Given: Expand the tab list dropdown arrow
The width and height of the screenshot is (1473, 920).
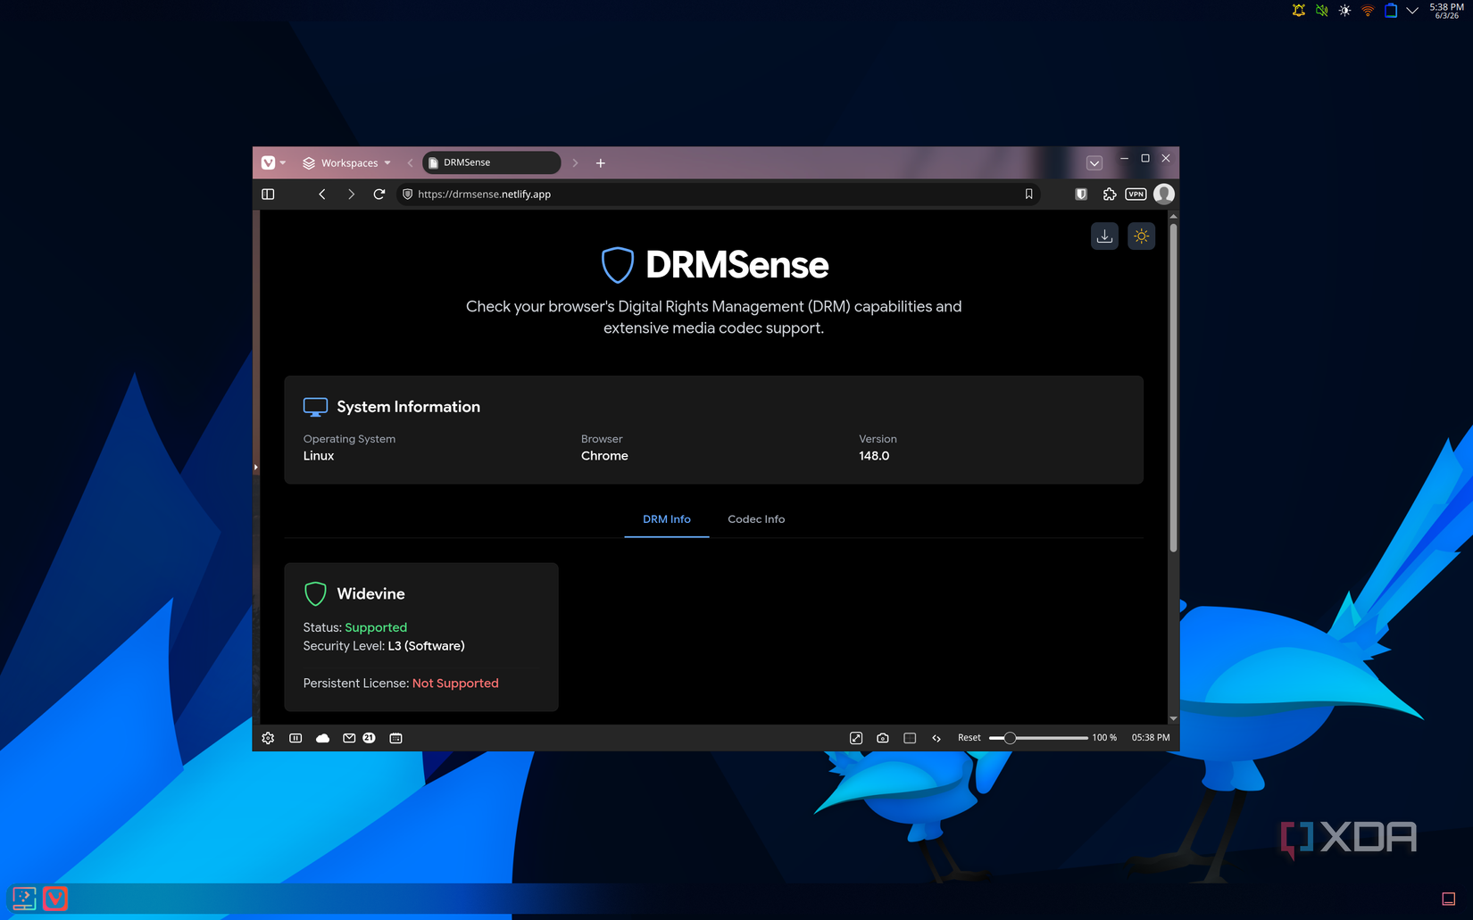Looking at the screenshot, I should click(x=1094, y=162).
